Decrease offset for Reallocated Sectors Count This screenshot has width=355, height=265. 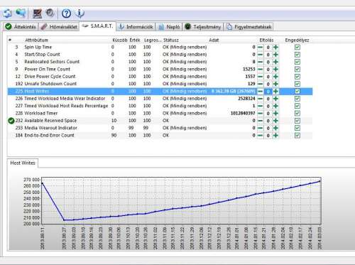[x=260, y=62]
